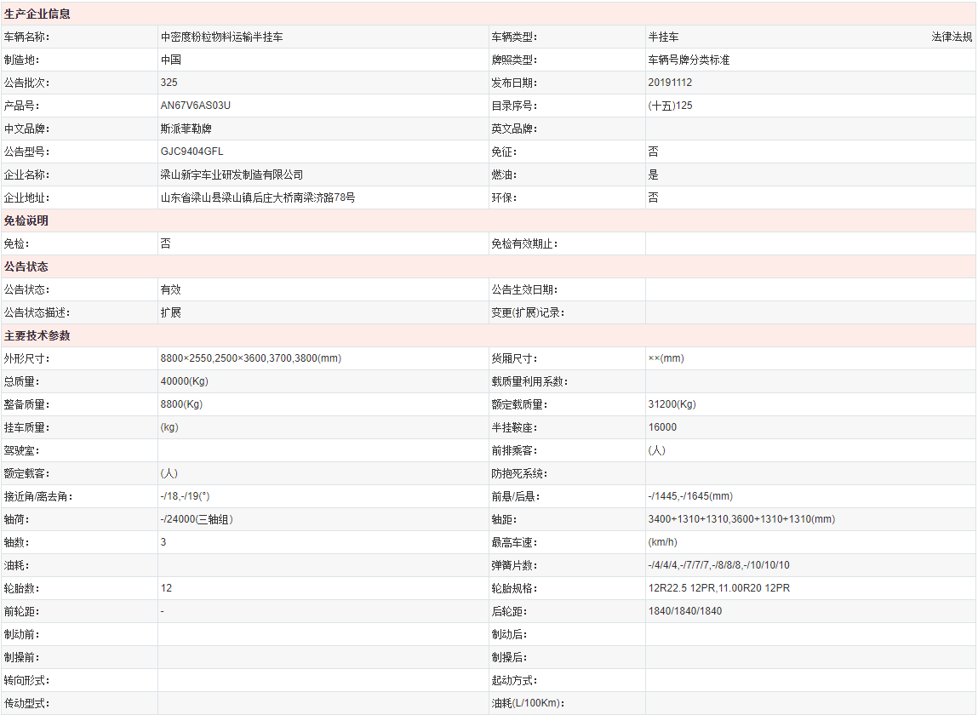The width and height of the screenshot is (978, 715).
Task: Click the 公告状态 section header
Action: tap(26, 267)
